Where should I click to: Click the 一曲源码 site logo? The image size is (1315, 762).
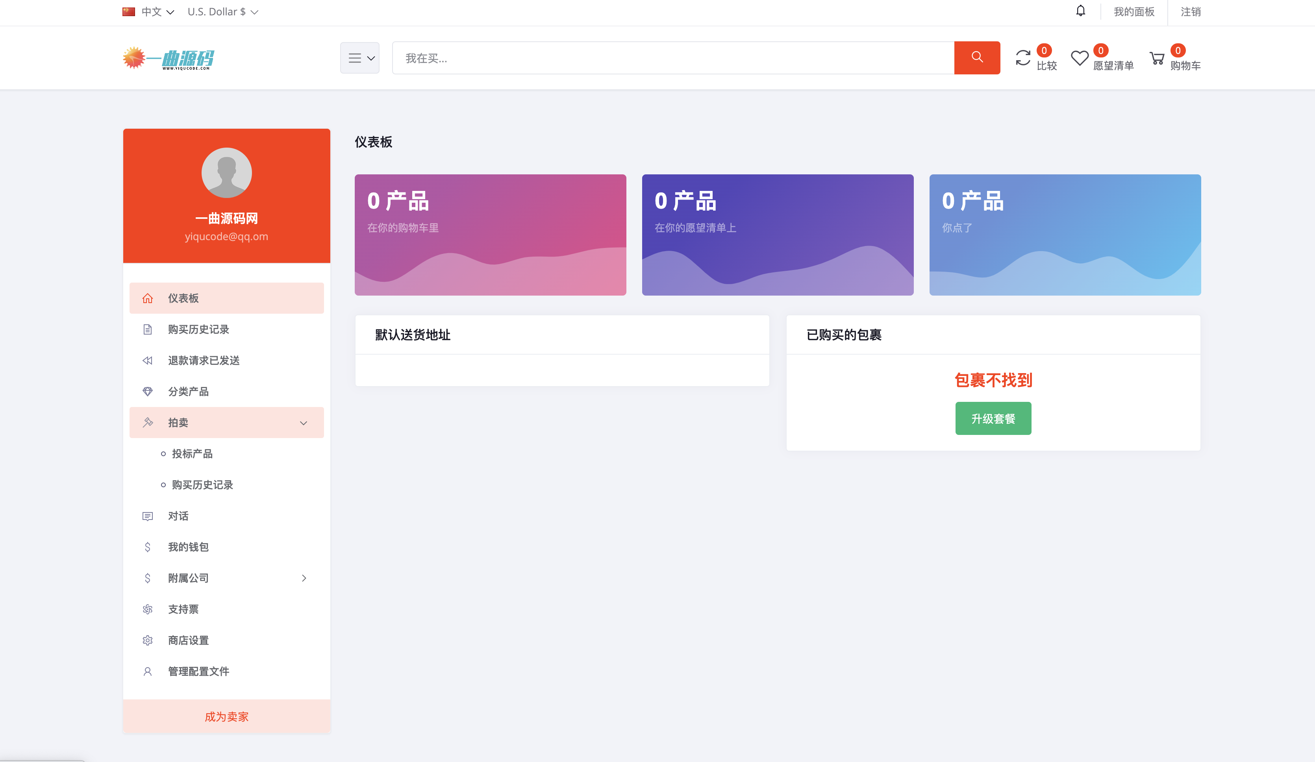pyautogui.click(x=169, y=58)
